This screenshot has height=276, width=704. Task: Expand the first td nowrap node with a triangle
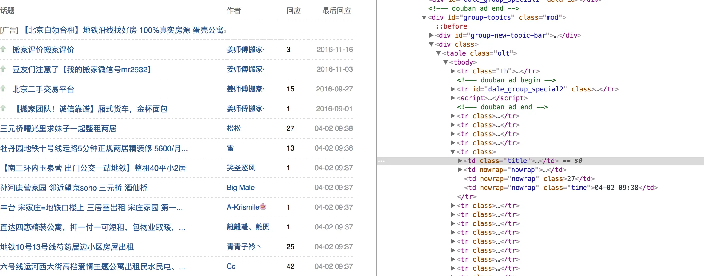tap(460, 170)
